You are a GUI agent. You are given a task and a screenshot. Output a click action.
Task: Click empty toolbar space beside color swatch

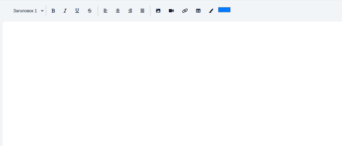[x=286, y=11]
